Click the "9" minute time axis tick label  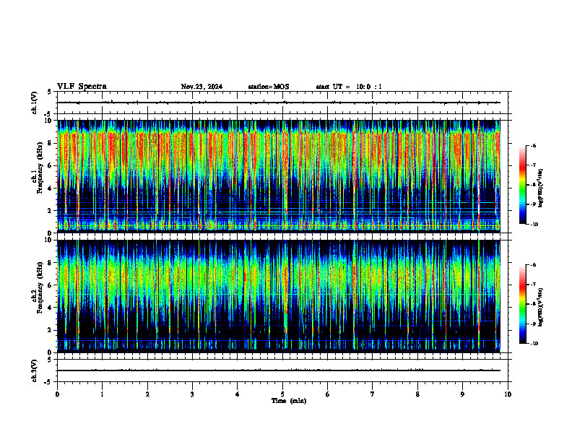462,394
